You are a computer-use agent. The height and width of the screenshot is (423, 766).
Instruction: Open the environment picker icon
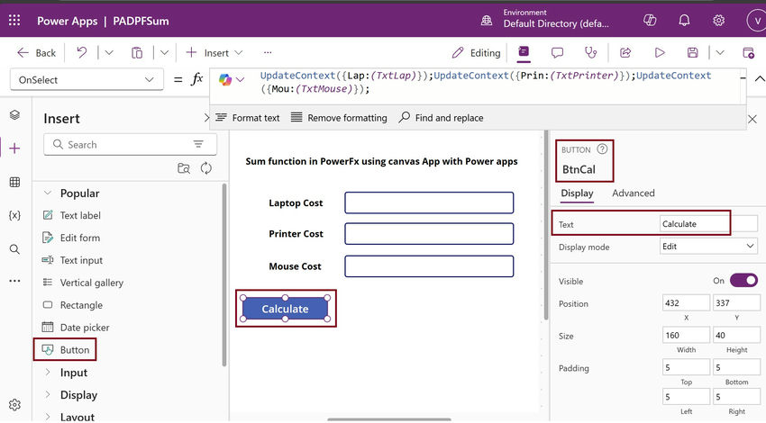(487, 21)
